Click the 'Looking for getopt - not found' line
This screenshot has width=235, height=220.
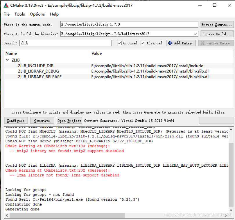[x=40, y=194]
